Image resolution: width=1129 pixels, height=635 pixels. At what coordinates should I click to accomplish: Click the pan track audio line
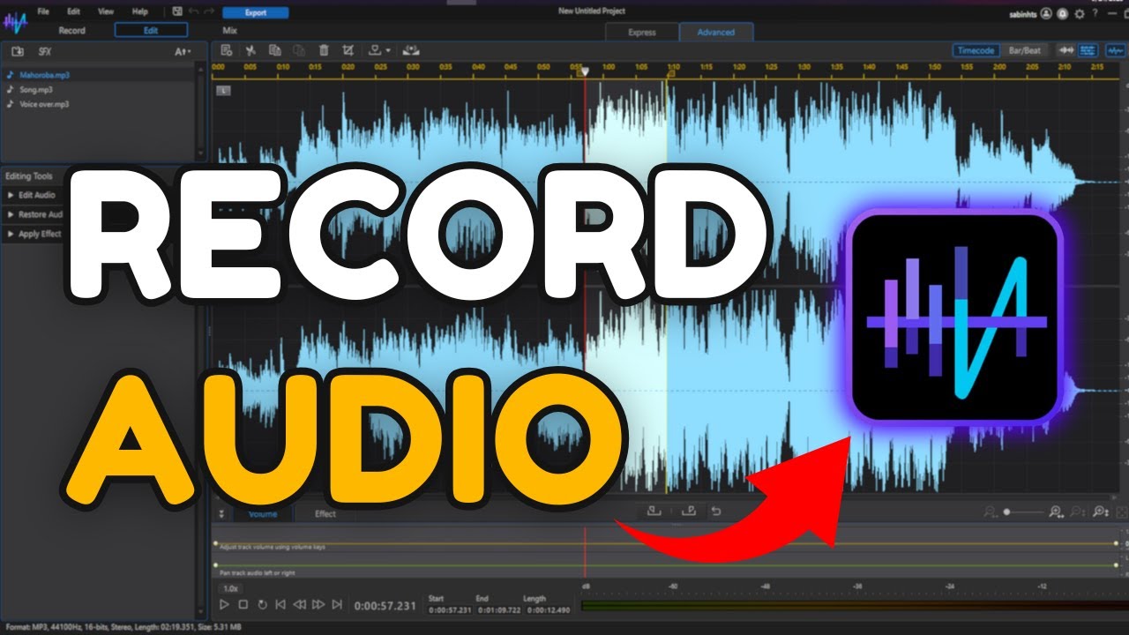tap(666, 564)
